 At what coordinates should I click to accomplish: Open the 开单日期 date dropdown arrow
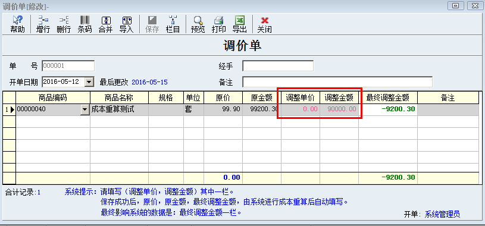point(89,82)
